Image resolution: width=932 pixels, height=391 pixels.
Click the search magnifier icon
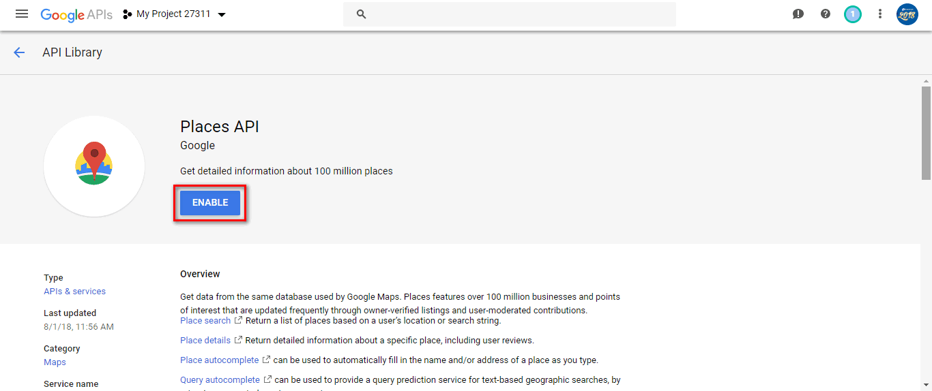pyautogui.click(x=362, y=14)
